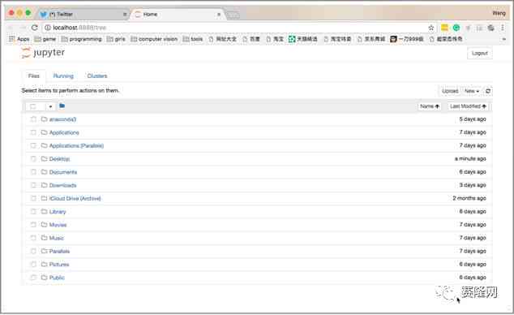The height and width of the screenshot is (315, 514).
Task: Click the root folder breadcrumb icon
Action: click(62, 106)
